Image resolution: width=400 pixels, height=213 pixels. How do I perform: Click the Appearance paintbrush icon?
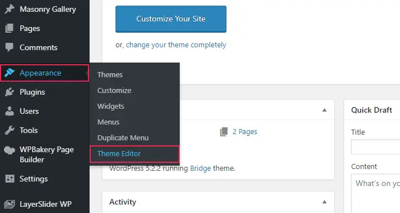tap(10, 73)
